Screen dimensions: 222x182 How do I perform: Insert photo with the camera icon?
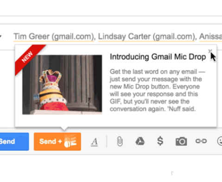(181, 141)
